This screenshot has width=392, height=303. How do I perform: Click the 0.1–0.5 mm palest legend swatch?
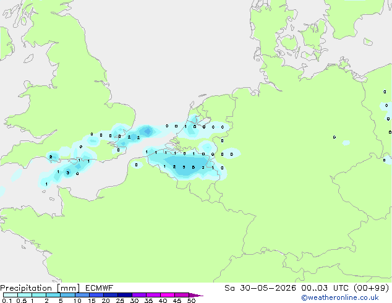tap(11, 295)
